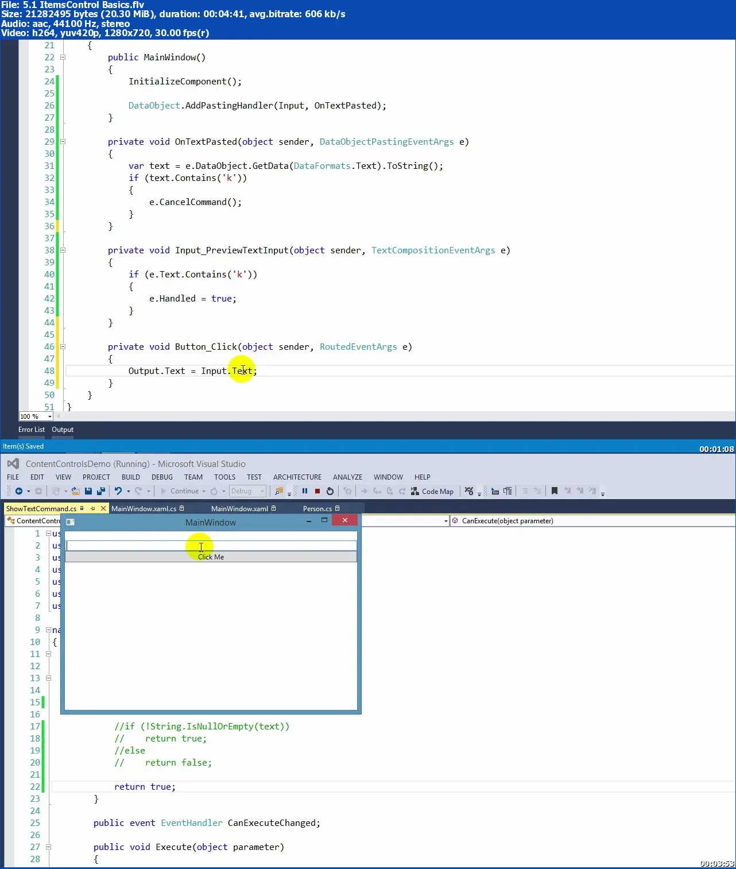Screen dimensions: 736x869
Task: Restart debugging with circular arrow icon
Action: pyautogui.click(x=330, y=491)
